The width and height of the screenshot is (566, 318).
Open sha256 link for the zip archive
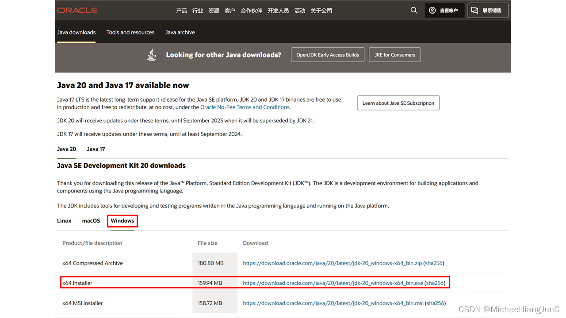click(x=434, y=263)
